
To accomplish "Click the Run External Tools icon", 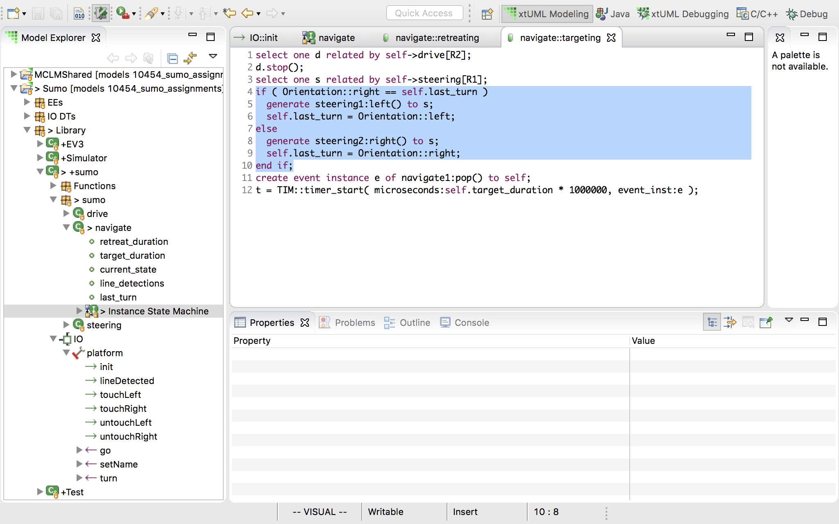I will click(122, 14).
